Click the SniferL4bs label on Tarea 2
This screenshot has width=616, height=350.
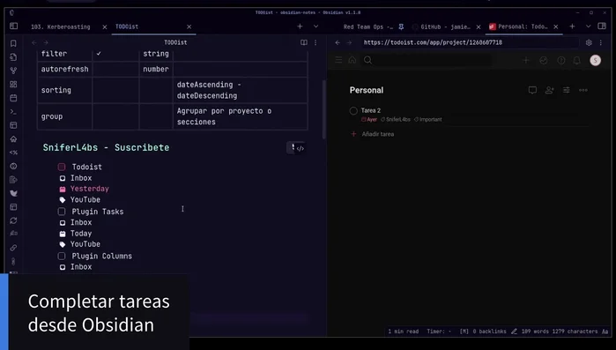pos(396,119)
